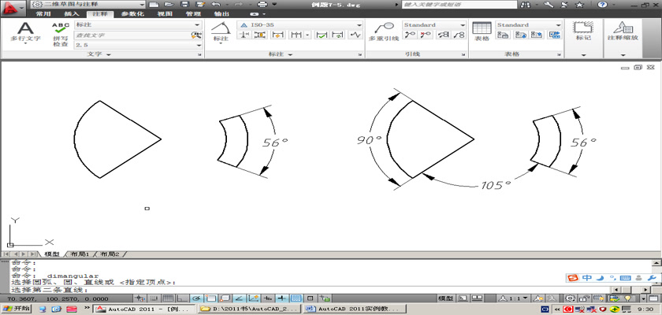Click the annotation visibility icon in status bar
The image size is (662, 315).
pyautogui.click(x=539, y=298)
